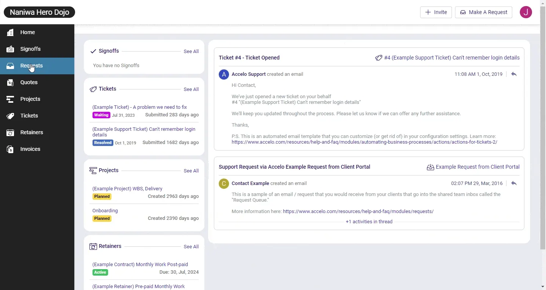Open (Example Retainer) Pre-paid Monthly Work
Screen dimensions: 546x290
139,287
